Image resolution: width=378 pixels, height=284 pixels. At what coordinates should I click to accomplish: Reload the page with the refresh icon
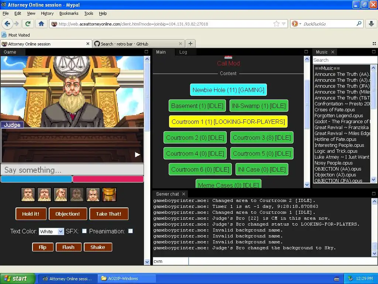tap(28, 24)
